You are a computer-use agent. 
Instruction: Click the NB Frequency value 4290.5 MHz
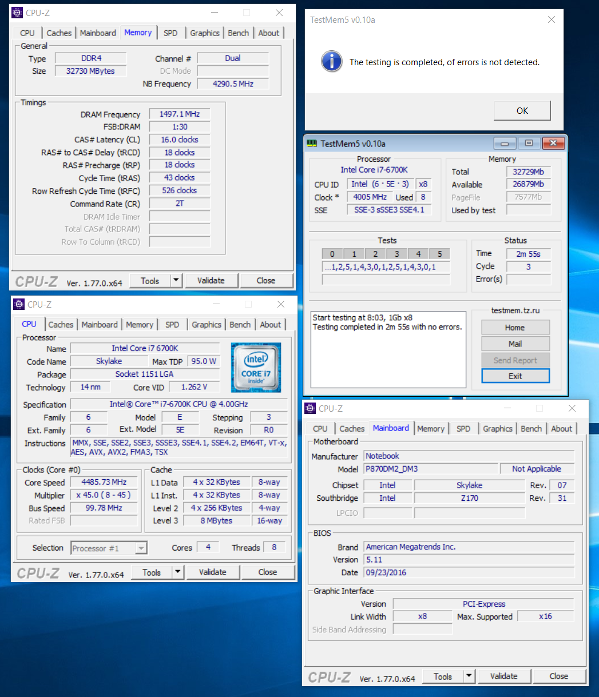tap(233, 83)
